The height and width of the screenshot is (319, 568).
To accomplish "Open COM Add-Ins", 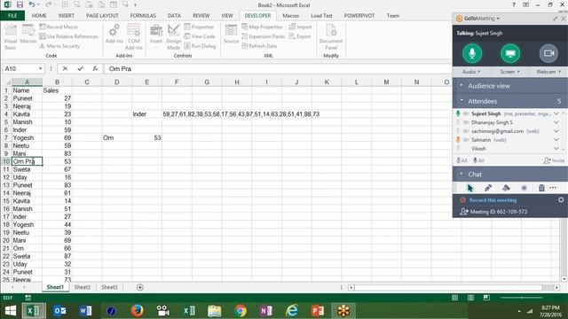I will [133, 37].
